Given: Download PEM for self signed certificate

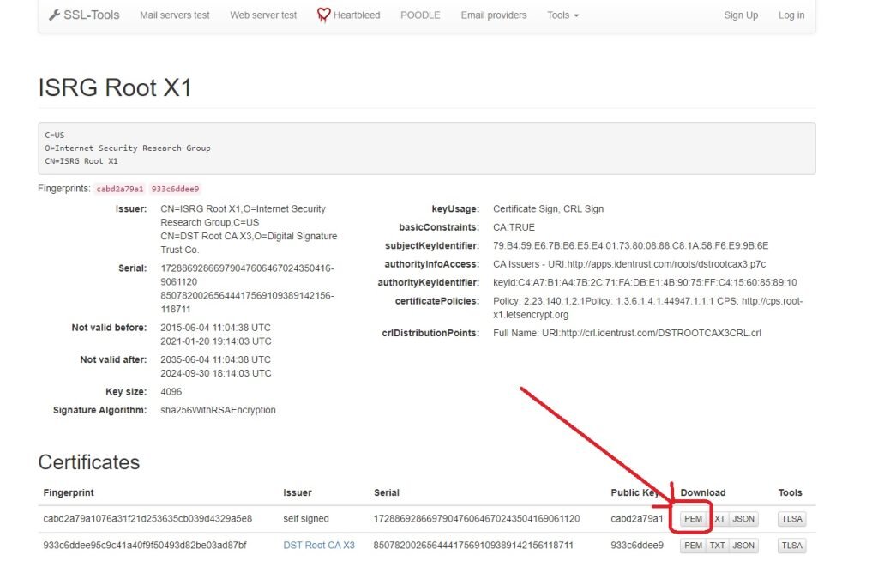Looking at the screenshot, I should pyautogui.click(x=693, y=519).
